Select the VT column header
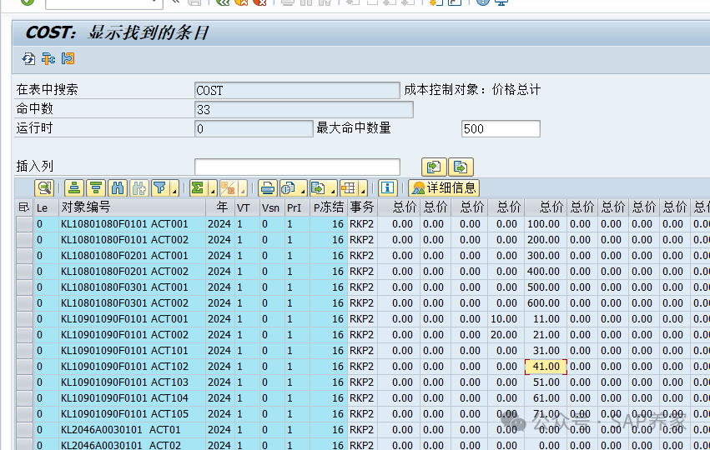710x450 pixels. (x=247, y=207)
